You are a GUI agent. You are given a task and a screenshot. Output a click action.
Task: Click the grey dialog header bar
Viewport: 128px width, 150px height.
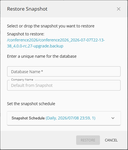[x=64, y=9]
